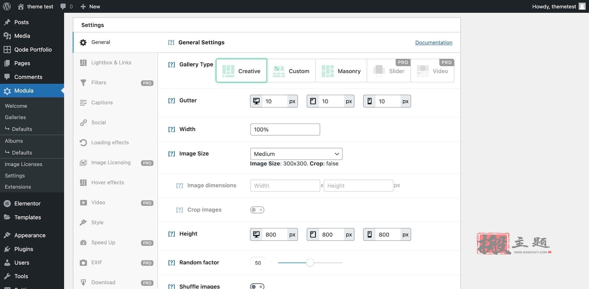Click the Plugins plug icon

tap(7, 249)
